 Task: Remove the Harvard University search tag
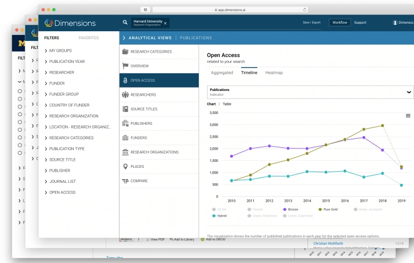[165, 23]
